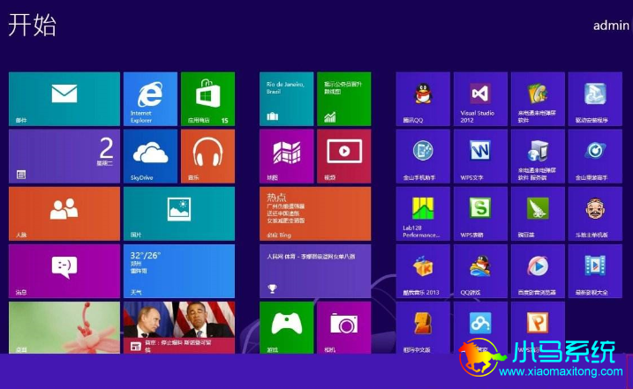This screenshot has height=389, width=633.
Task: Launch the 最新影视大全 film tile
Action: (595, 271)
